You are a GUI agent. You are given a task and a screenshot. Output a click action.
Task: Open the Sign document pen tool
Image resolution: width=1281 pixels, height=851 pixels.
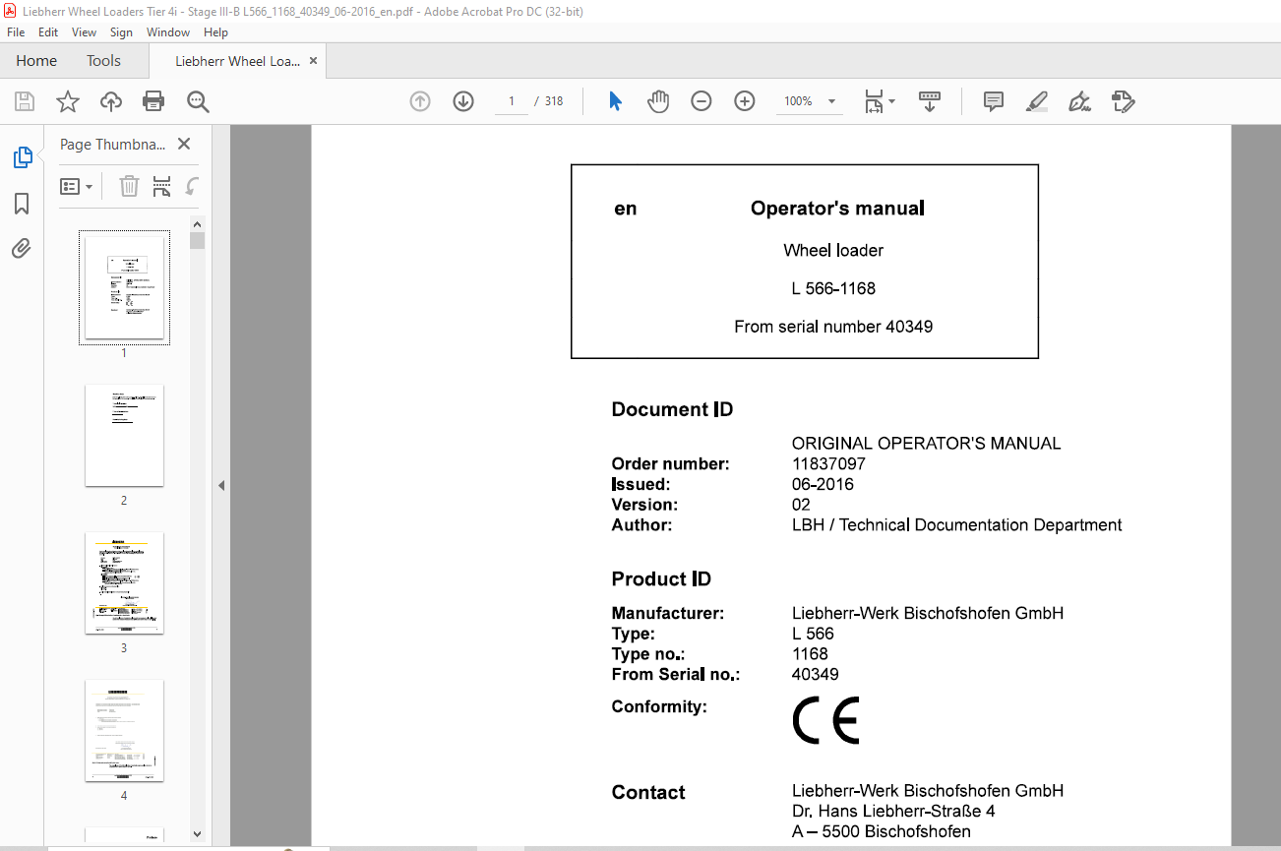coord(1079,101)
